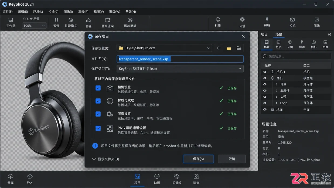Screen dimensions: 334x188
Task: Click the 保存(S) button
Action: click(198, 159)
